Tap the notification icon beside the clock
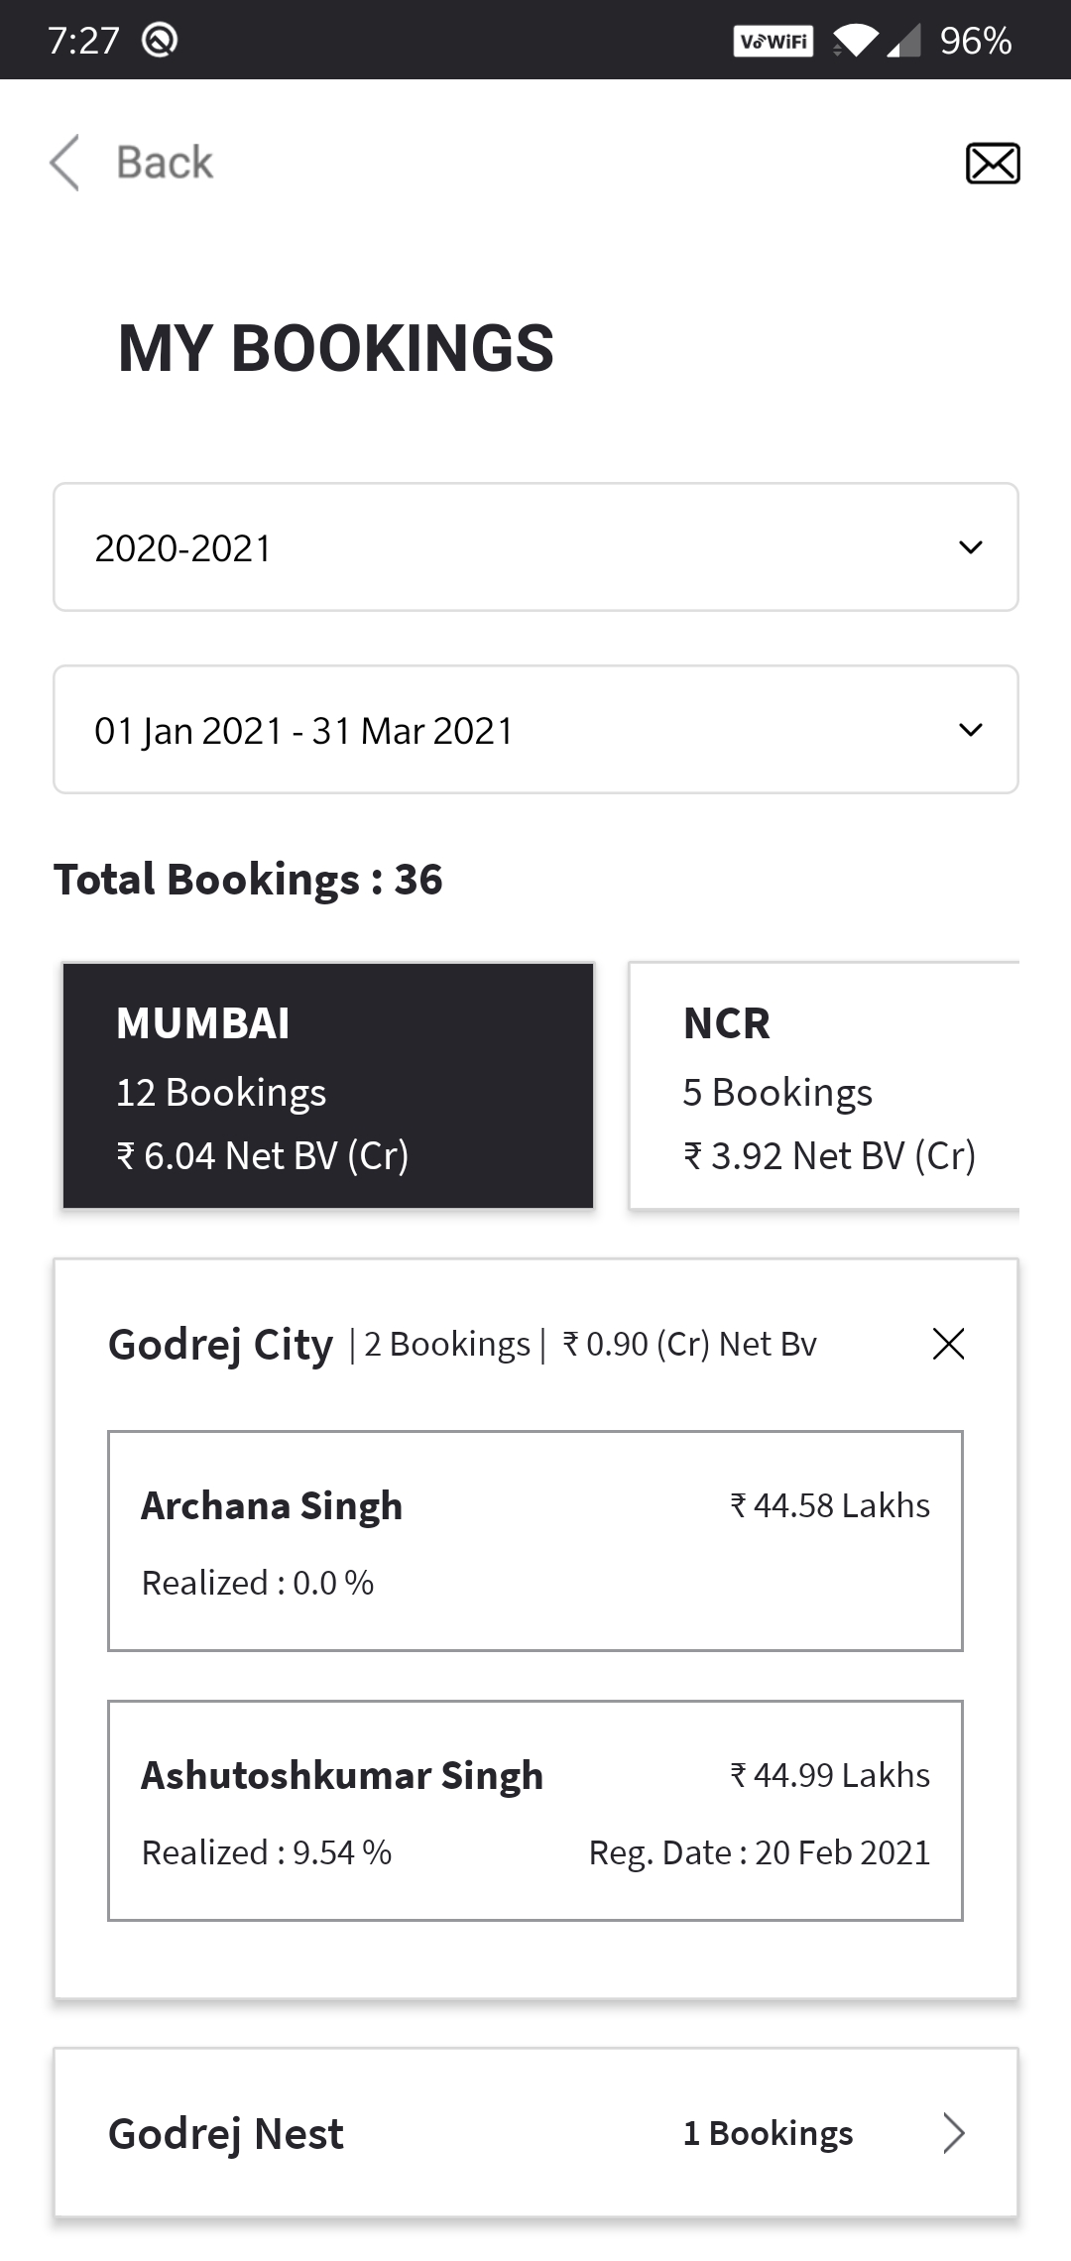The height and width of the screenshot is (2261, 1071). pyautogui.click(x=160, y=41)
